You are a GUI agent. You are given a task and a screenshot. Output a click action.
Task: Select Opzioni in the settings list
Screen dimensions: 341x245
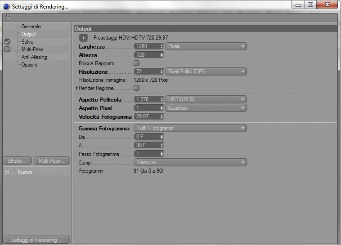point(29,65)
